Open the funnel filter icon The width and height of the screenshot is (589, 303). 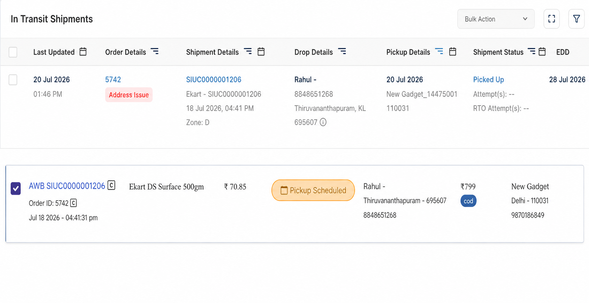tap(577, 19)
